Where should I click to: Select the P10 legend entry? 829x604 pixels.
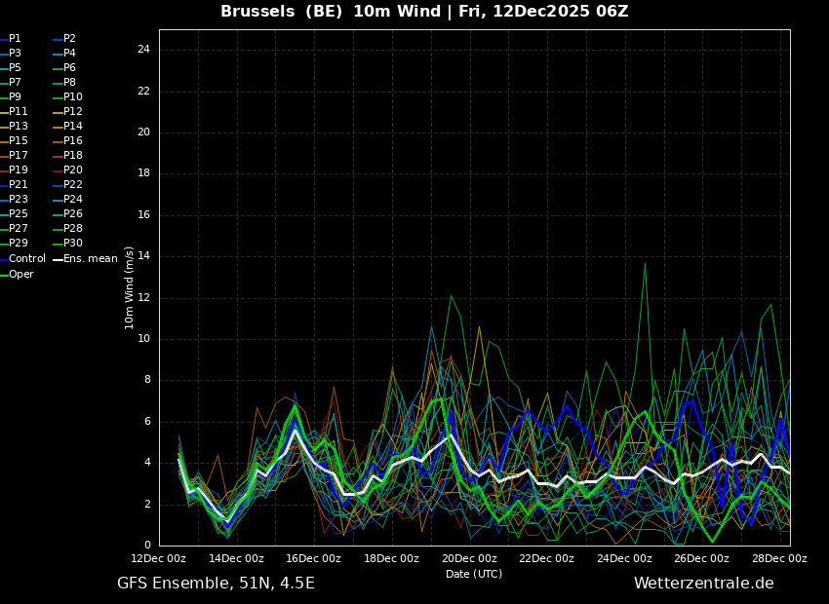[73, 97]
